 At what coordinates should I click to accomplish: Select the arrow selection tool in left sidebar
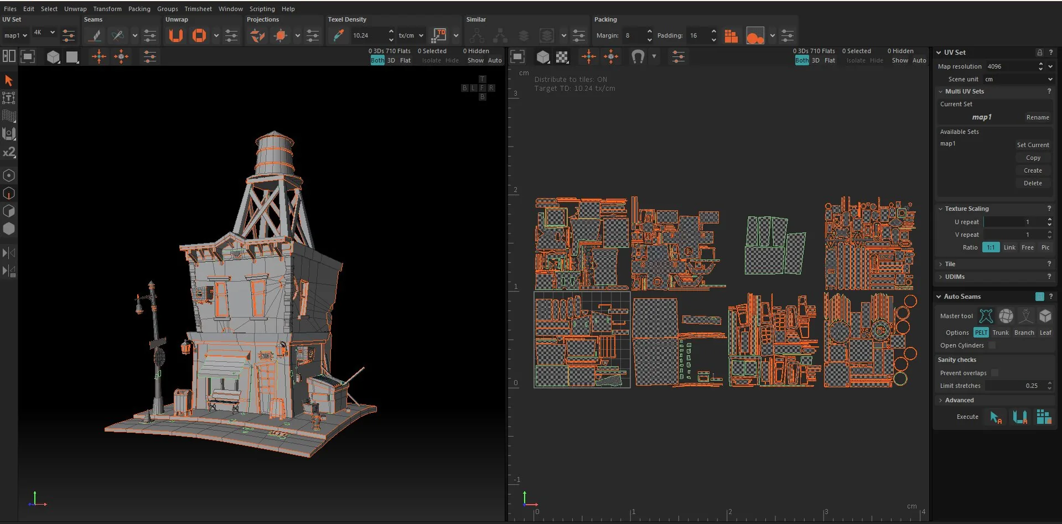9,80
